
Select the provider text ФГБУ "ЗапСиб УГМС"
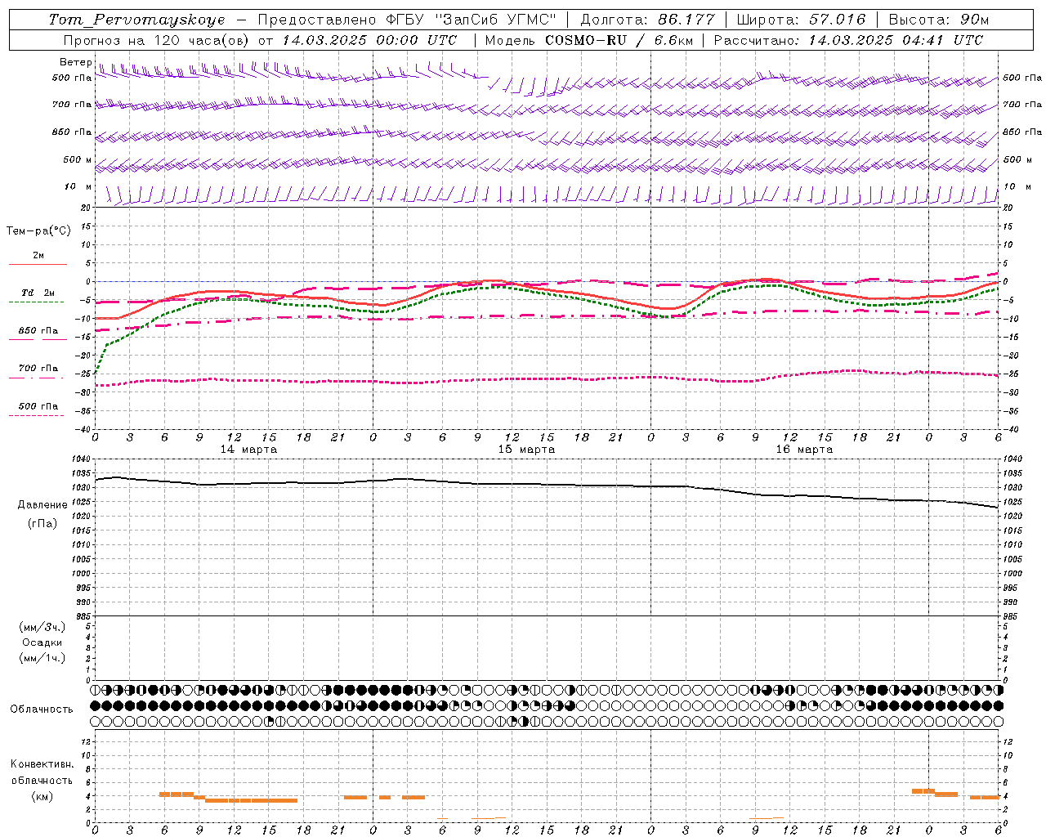(471, 20)
